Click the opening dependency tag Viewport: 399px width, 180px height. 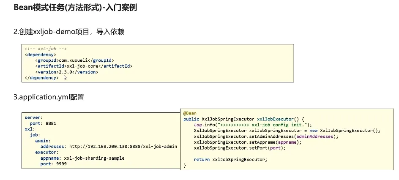click(40, 55)
